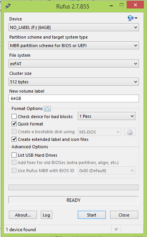Uncheck Quick format
This screenshot has height=237, width=147.
coord(14,124)
